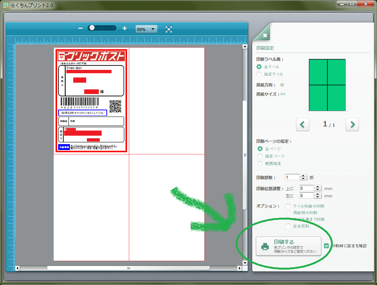Click the barcode on the label preview
Image resolution: width=377 pixels, height=285 pixels.
pos(80,101)
